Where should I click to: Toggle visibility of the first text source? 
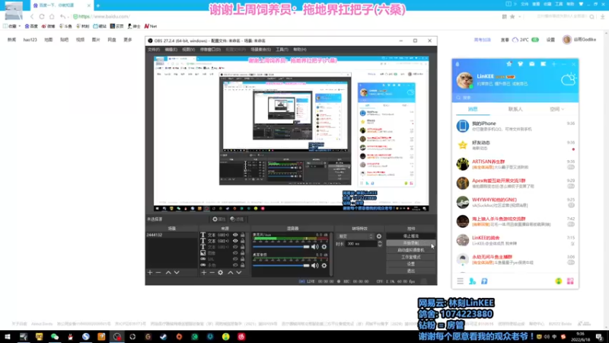[x=235, y=235]
